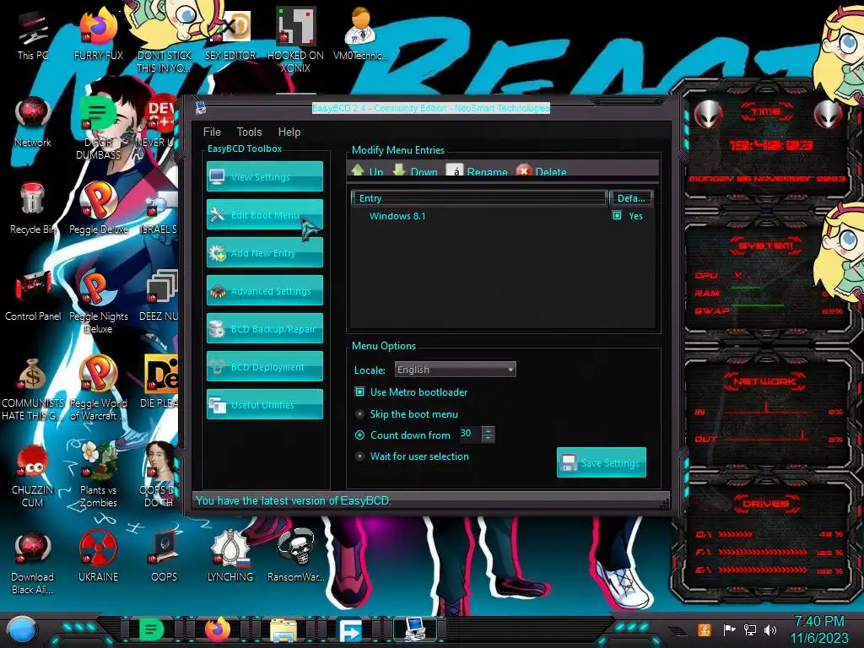Open COMMUNISTS HATE THIS money bag icon

33,389
